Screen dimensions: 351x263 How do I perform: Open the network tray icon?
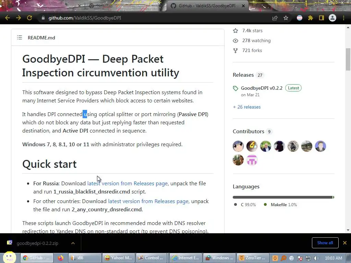tap(308, 258)
